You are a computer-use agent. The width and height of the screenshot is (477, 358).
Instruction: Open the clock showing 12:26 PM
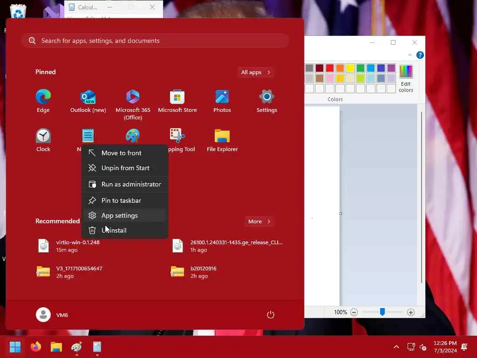(445, 347)
